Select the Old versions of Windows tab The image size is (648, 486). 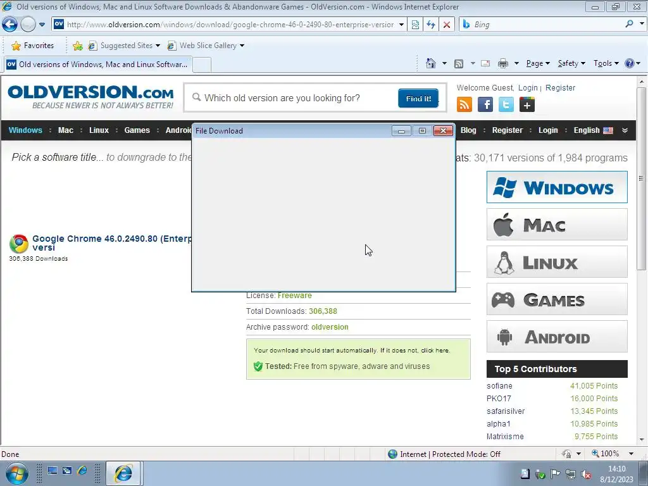tap(98, 65)
